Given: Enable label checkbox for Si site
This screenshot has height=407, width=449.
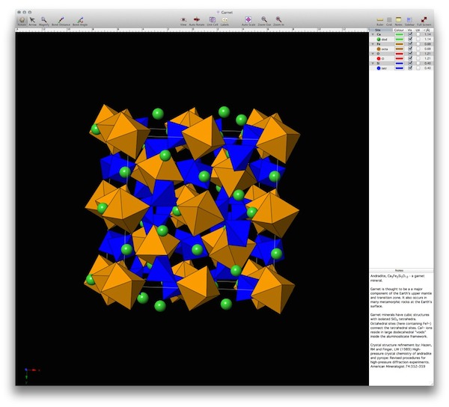Looking at the screenshot, I should click(x=419, y=65).
